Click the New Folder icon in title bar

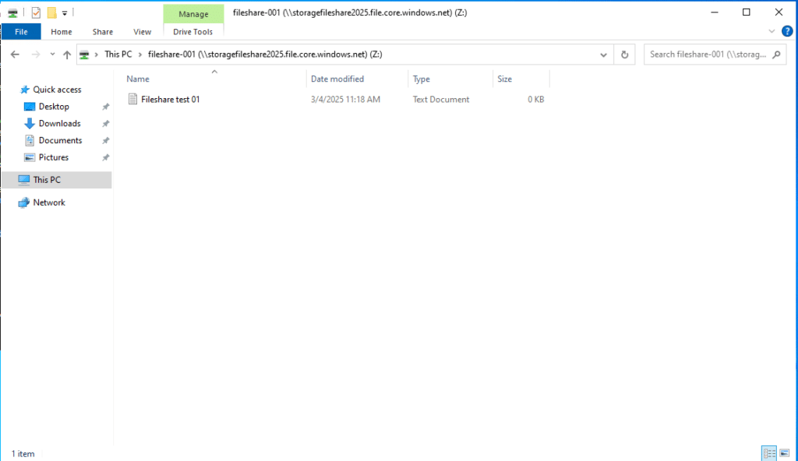pos(51,12)
